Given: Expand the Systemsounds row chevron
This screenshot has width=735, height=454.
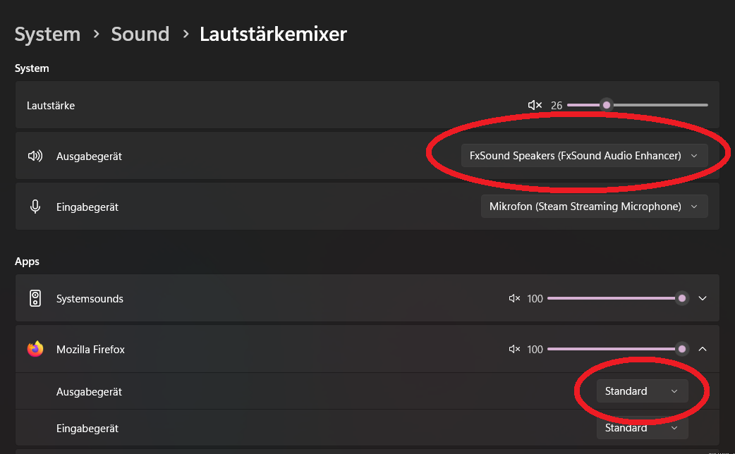Looking at the screenshot, I should click(703, 298).
